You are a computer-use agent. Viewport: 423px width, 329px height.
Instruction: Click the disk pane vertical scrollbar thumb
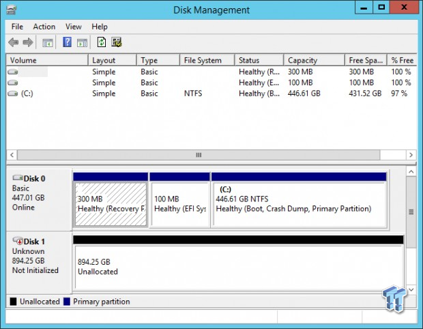pyautogui.click(x=411, y=212)
